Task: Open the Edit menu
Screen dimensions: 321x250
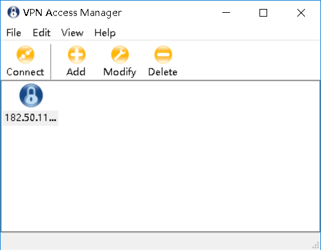Action: point(42,33)
